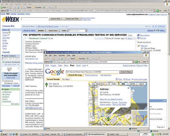Open more dropdown in Google Maps nav

coord(85,66)
